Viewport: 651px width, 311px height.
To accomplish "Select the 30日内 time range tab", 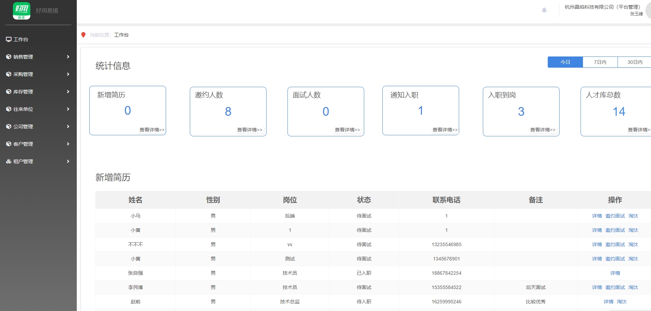I will tap(635, 62).
